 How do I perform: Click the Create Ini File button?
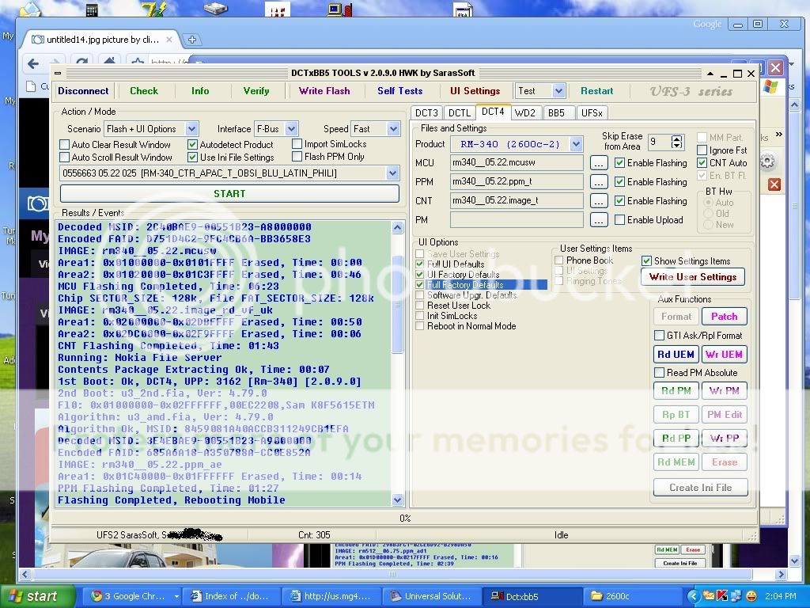pos(701,488)
